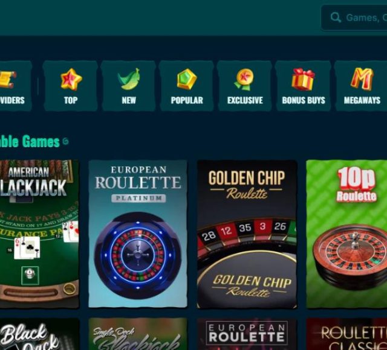387x350 pixels.
Task: Choose the Popular green gem icon
Action: click(187, 79)
